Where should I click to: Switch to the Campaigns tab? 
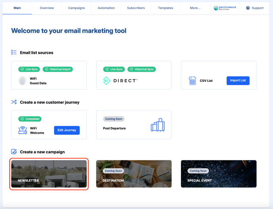tap(77, 8)
